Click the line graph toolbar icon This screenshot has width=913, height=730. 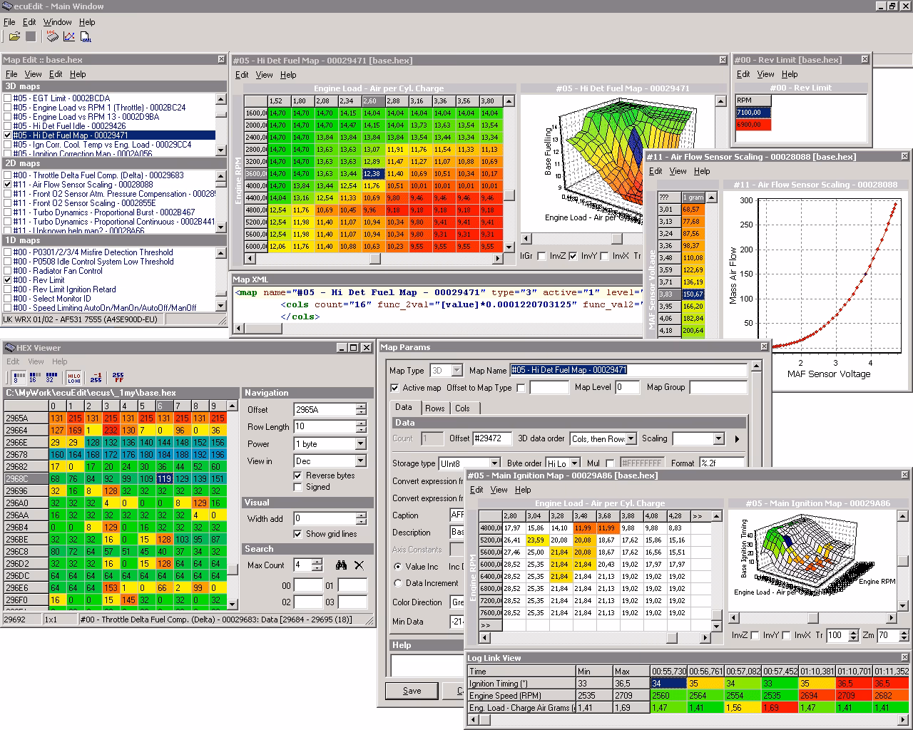tap(69, 36)
